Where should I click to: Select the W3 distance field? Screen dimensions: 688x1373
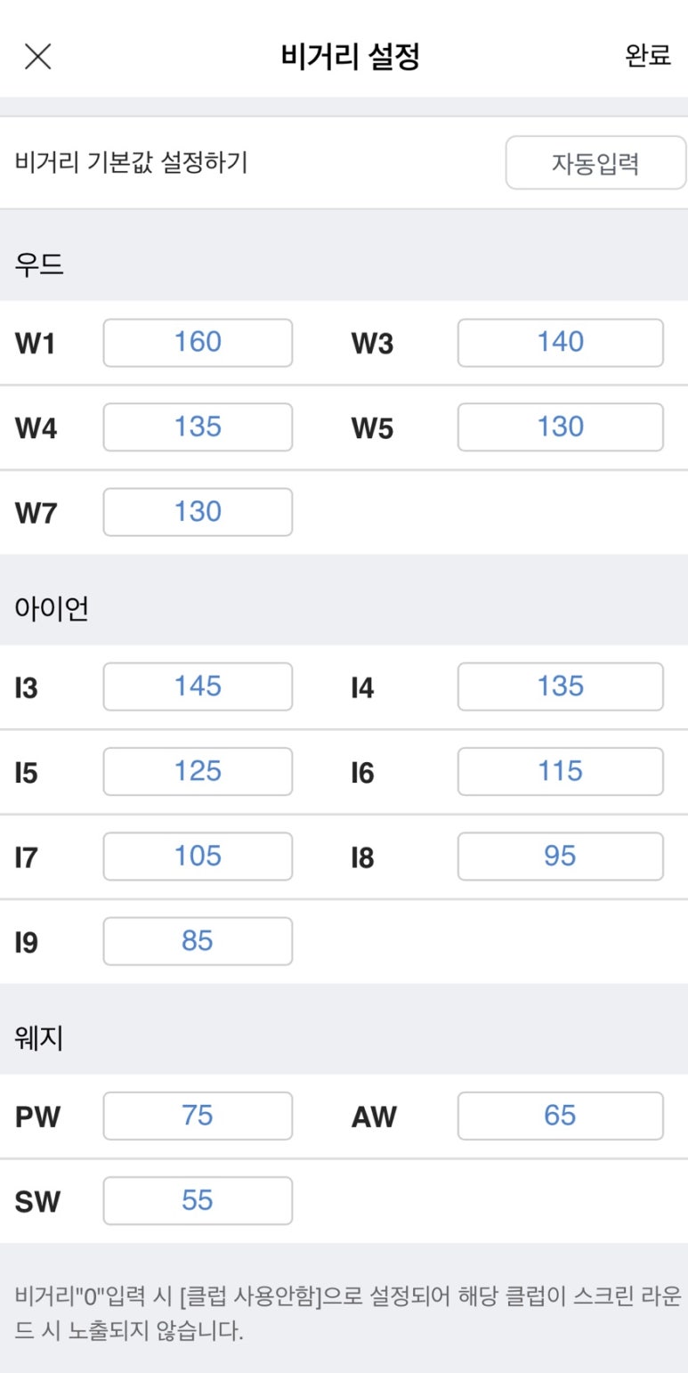[x=560, y=343]
